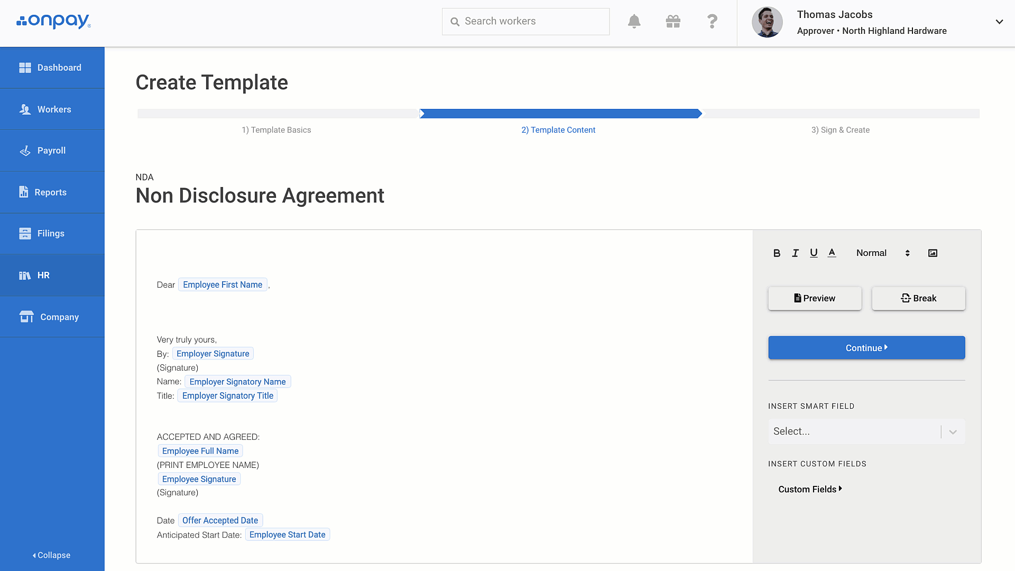The width and height of the screenshot is (1015, 571).
Task: Open Filings section
Action: click(x=52, y=234)
